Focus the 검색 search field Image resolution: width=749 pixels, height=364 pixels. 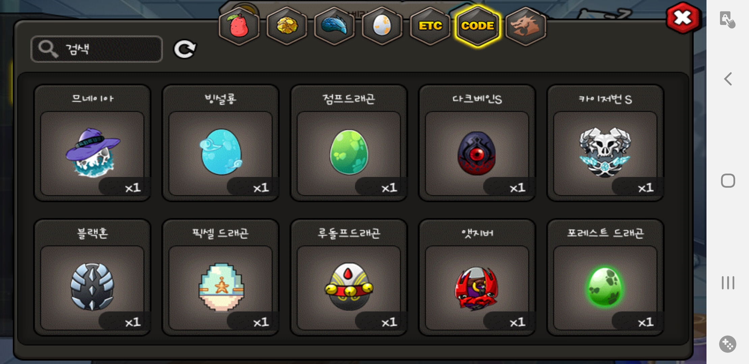click(x=96, y=49)
